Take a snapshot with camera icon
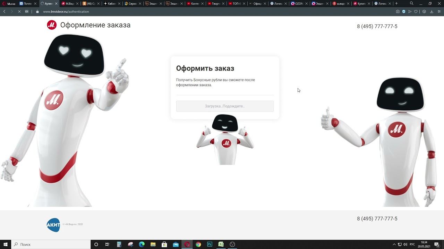Viewport: 444px width, 249px height. tap(398, 11)
